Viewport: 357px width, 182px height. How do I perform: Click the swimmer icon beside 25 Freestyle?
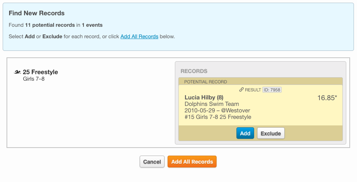(17, 72)
